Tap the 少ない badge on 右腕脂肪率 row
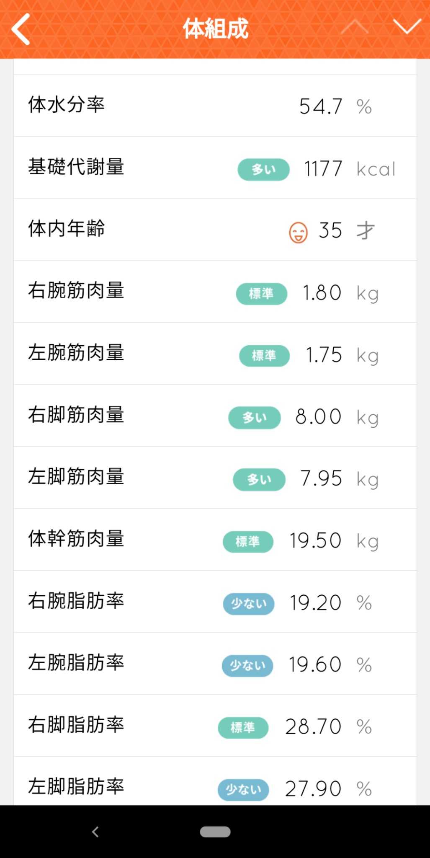 tap(249, 603)
